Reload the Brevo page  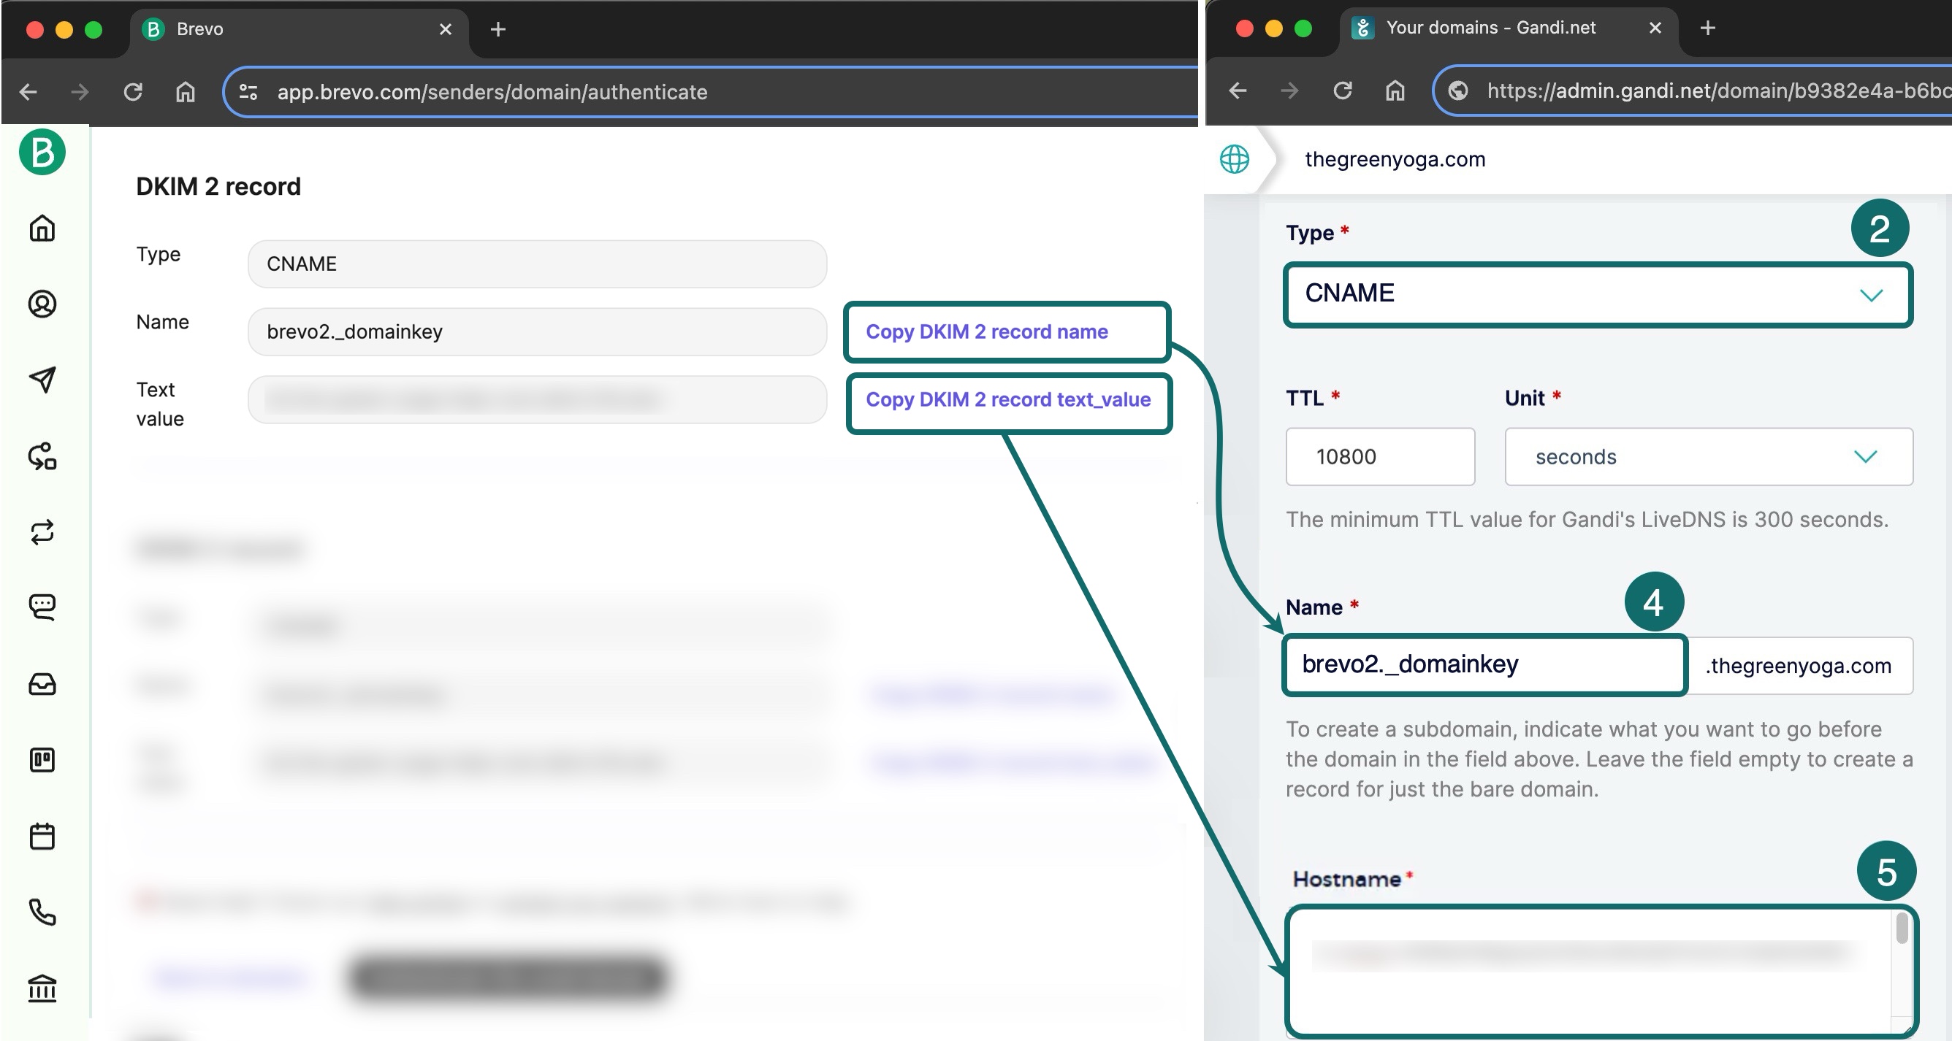(133, 91)
